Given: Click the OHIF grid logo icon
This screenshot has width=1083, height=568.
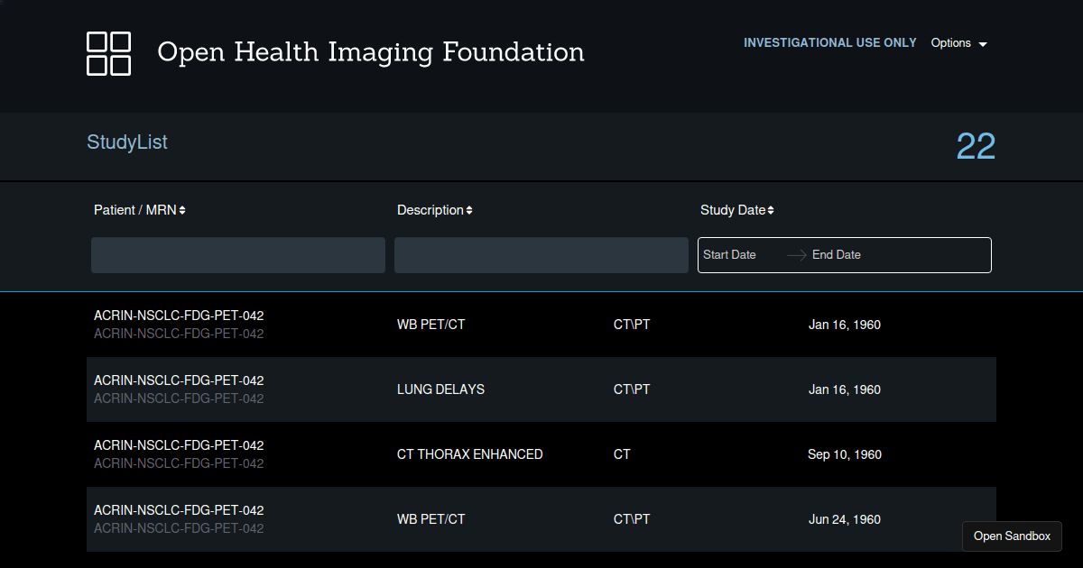Looking at the screenshot, I should tap(108, 53).
